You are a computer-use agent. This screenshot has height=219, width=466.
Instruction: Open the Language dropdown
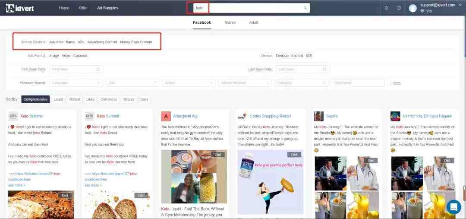click(x=76, y=83)
